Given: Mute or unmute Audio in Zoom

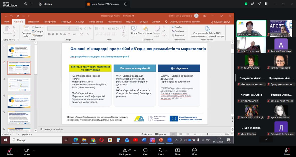Looking at the screenshot, I should [10, 152].
